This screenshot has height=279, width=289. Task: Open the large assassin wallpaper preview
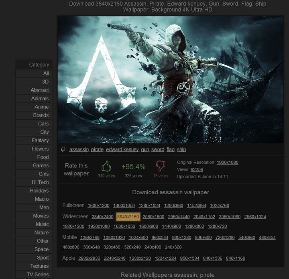tap(170, 79)
